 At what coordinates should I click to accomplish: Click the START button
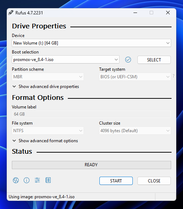coord(116,181)
